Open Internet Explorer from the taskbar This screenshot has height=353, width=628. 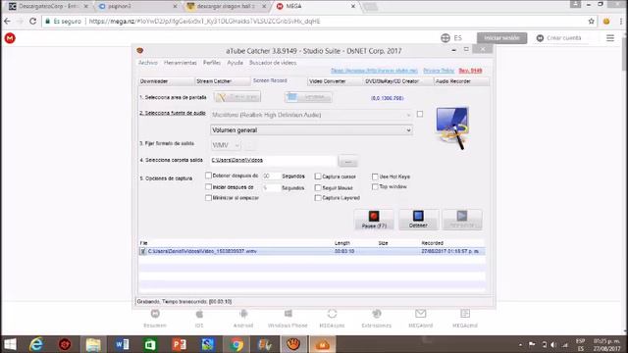(36, 344)
